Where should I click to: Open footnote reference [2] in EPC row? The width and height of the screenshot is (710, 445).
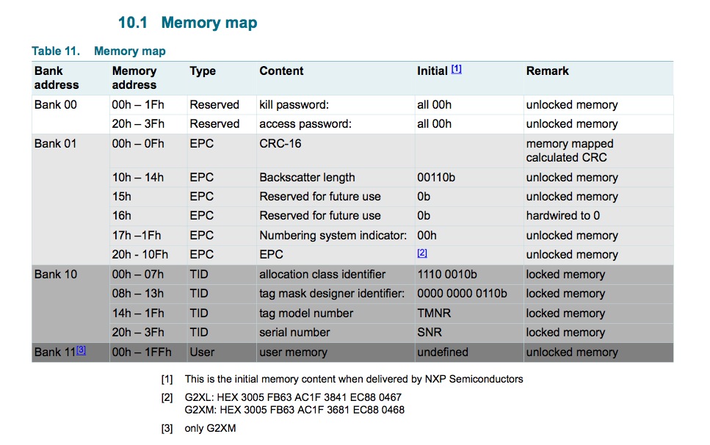point(422,253)
